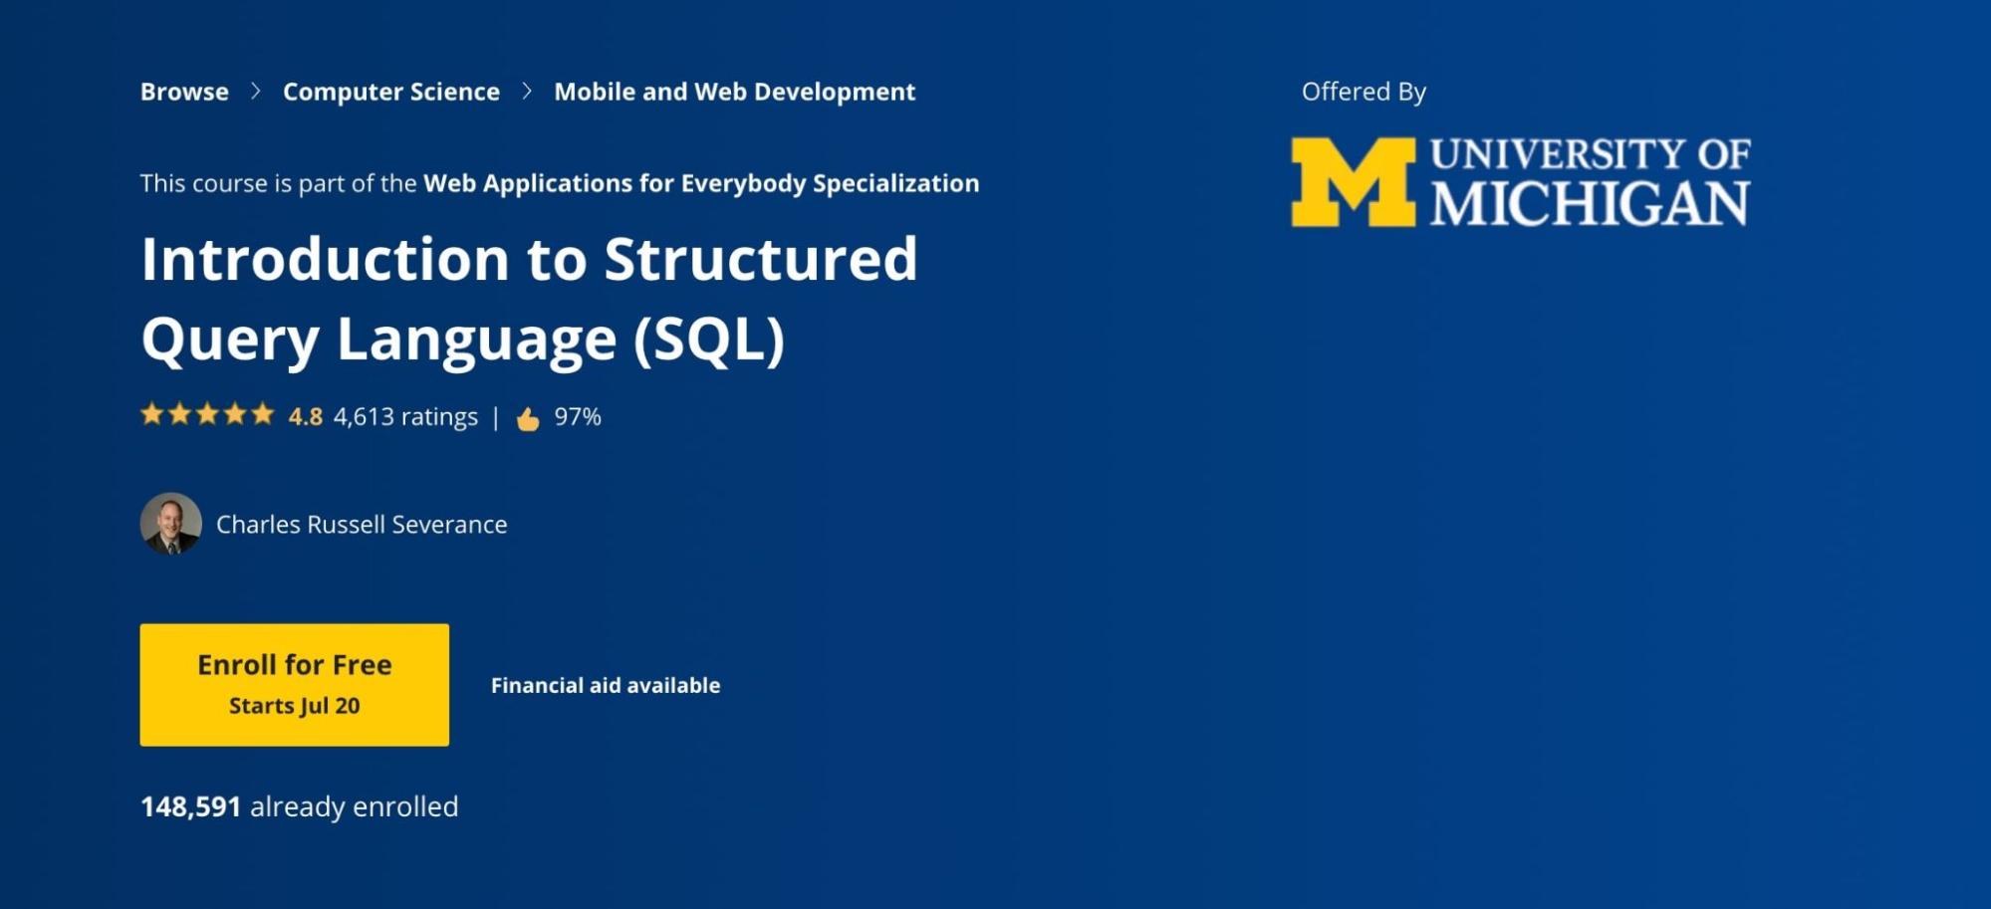Screen dimensions: 1991x909
Task: Open Charles Russell Severance's instructor profile
Action: tap(362, 525)
